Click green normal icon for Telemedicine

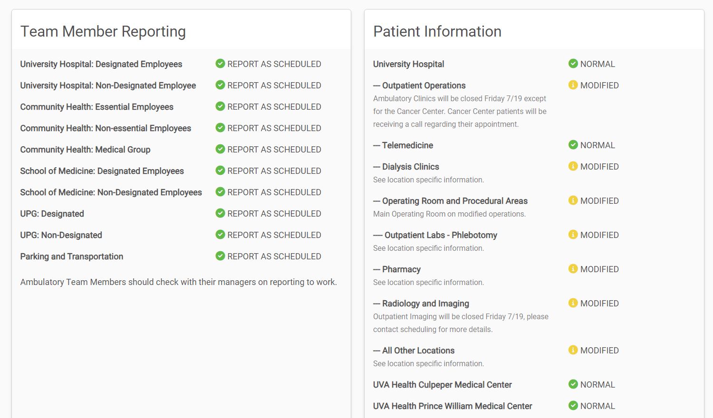573,144
